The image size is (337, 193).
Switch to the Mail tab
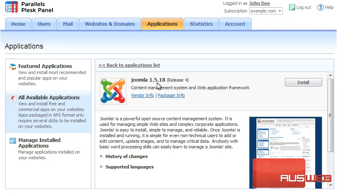pyautogui.click(x=68, y=24)
